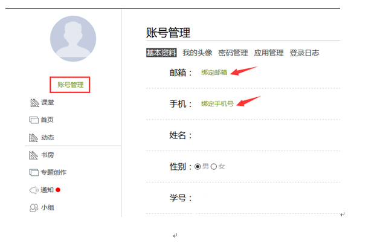
Task: Click the 通知 megaphone icon
Action: click(x=34, y=190)
